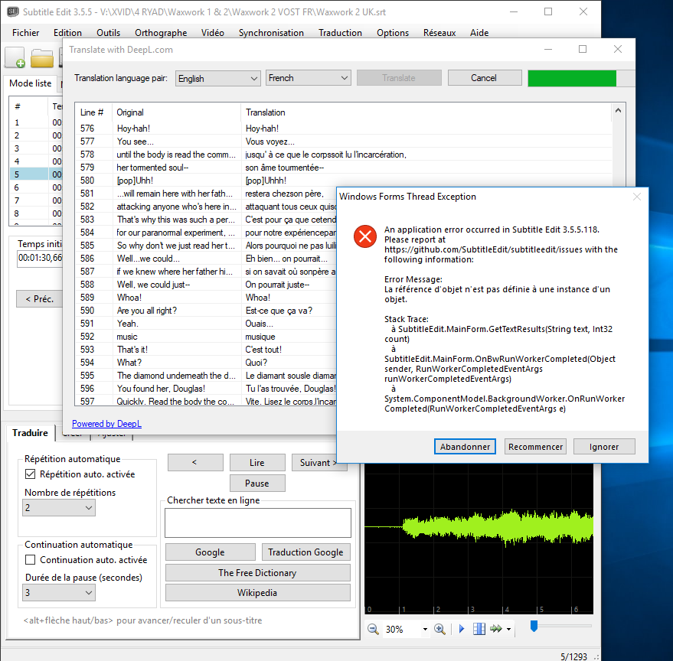673x661 pixels.
Task: Click the Lire button
Action: tap(257, 462)
